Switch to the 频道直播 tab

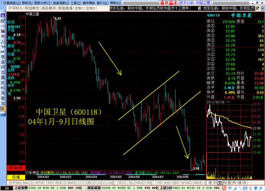(x=65, y=8)
